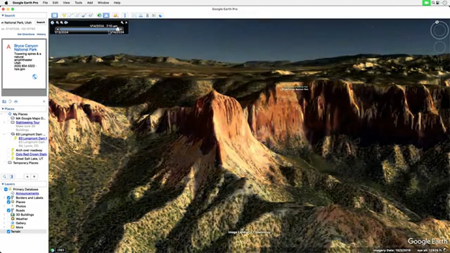The image size is (450, 253).
Task: Show historical imagery clock icon
Action: (x=99, y=15)
